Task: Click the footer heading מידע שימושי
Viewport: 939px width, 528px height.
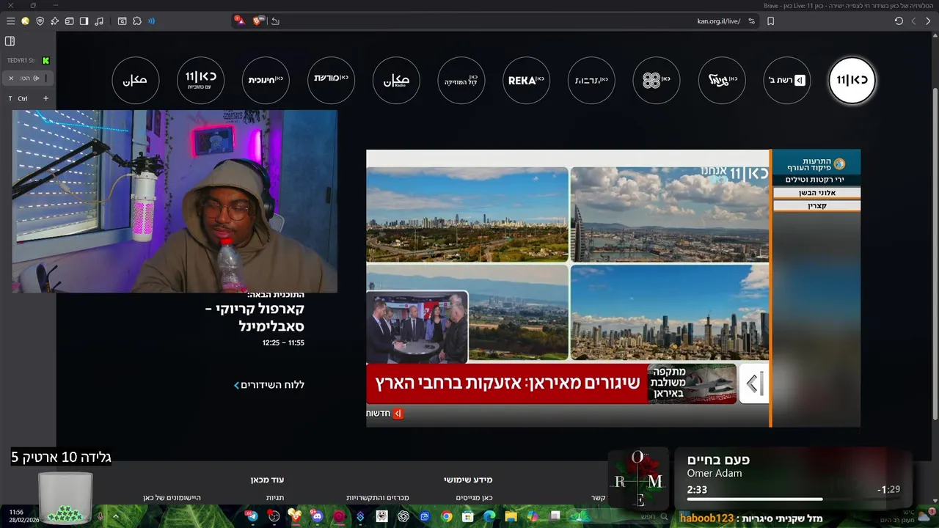Action: [468, 480]
